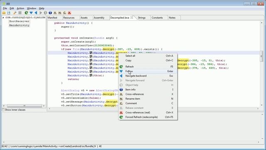Click the class tree scroll-right arrow
This screenshot has height=150, width=266.
[44, 106]
